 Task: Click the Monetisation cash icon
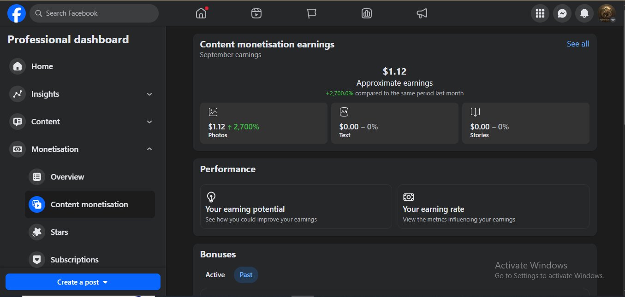(18, 149)
